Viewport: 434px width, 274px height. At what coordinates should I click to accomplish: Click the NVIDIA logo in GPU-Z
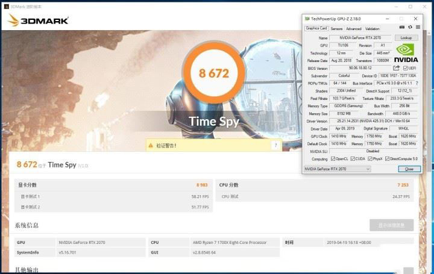[406, 53]
